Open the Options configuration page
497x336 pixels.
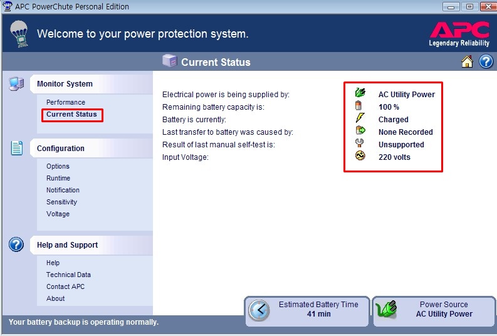[x=58, y=166]
